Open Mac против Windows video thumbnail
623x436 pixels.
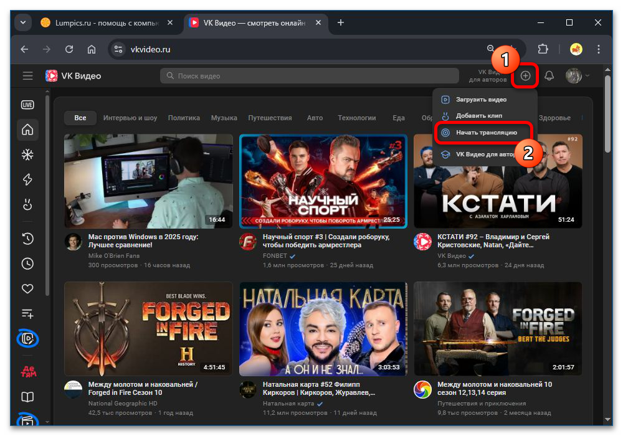click(149, 181)
